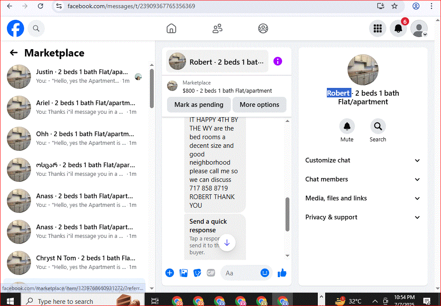Show hidden tray icons chevron
This screenshot has width=441, height=306.
click(375, 301)
